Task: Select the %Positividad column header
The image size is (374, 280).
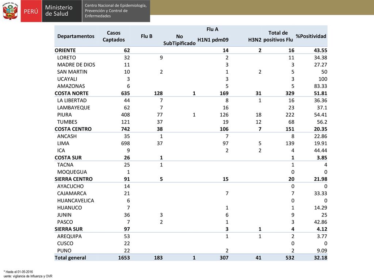Action: click(311, 36)
